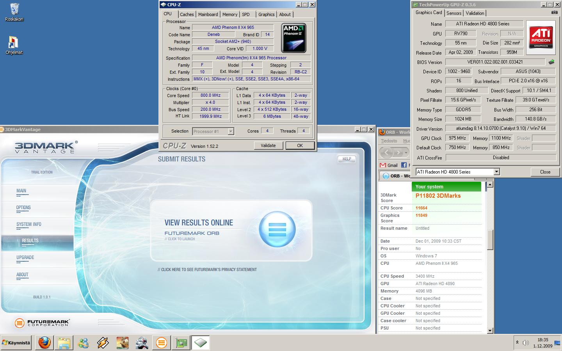Click the Driver Version field in GPU-Z

click(501, 128)
